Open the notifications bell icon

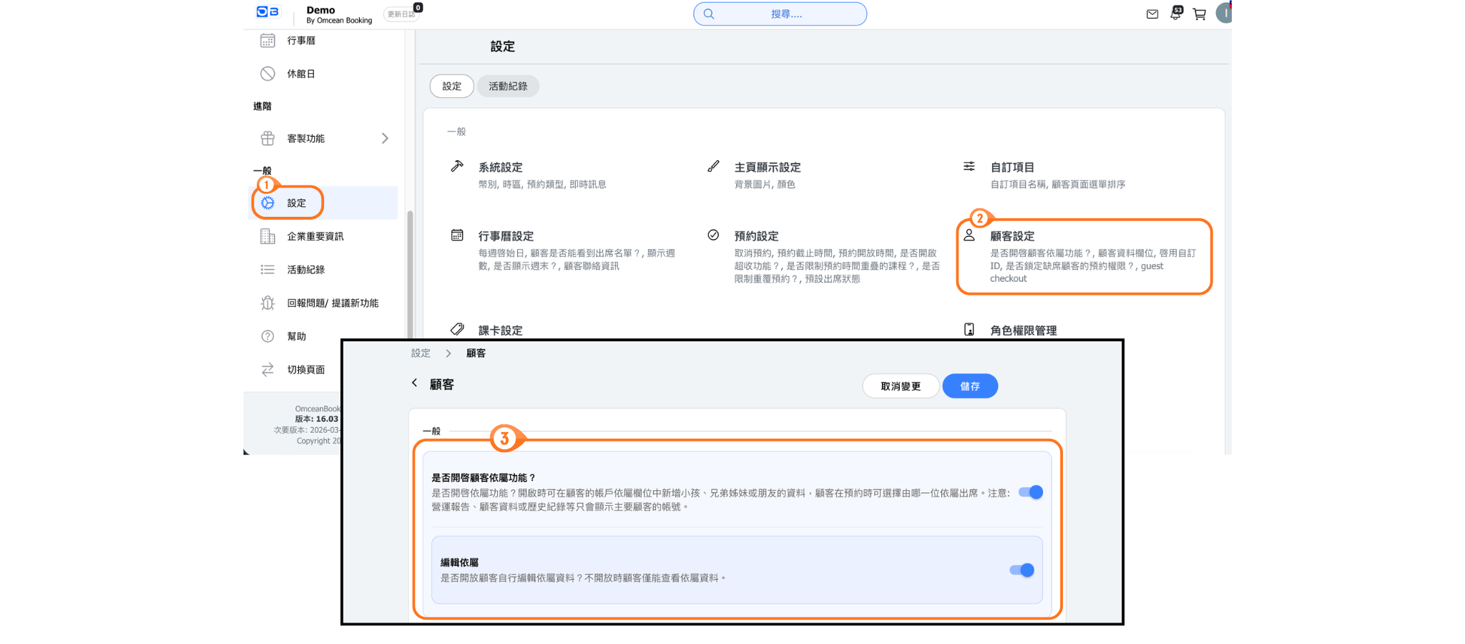1175,14
